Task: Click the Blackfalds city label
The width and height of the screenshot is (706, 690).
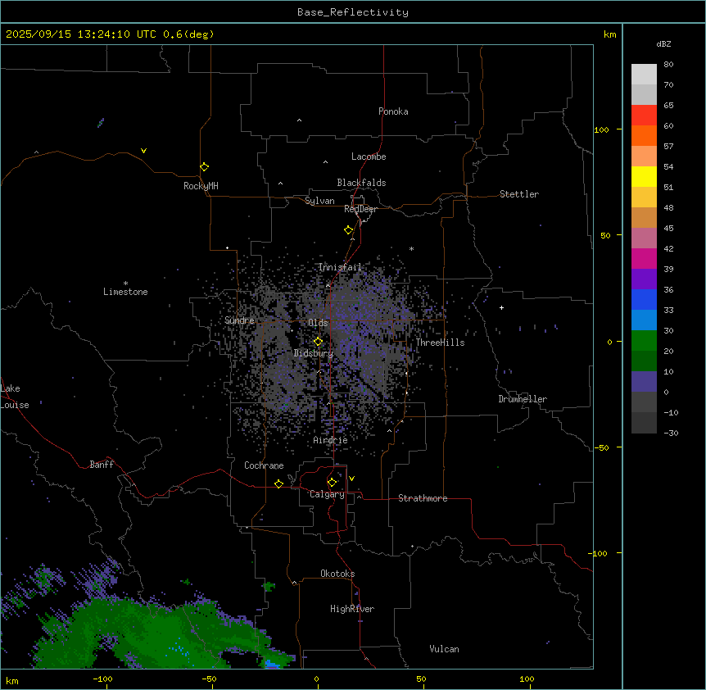Action: tap(361, 183)
